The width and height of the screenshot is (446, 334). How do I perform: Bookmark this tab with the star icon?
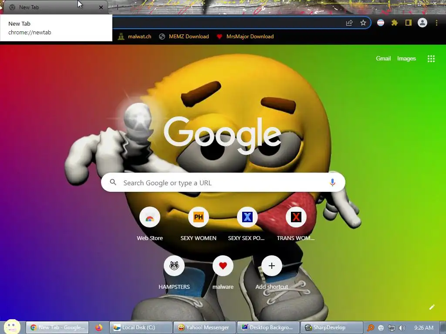click(x=363, y=23)
